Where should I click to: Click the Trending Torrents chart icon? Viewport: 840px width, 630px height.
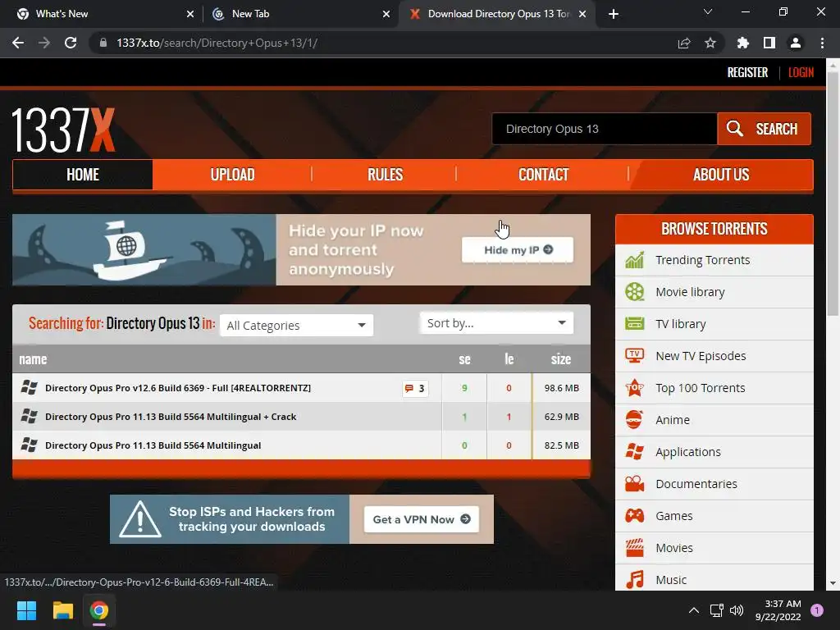click(634, 260)
